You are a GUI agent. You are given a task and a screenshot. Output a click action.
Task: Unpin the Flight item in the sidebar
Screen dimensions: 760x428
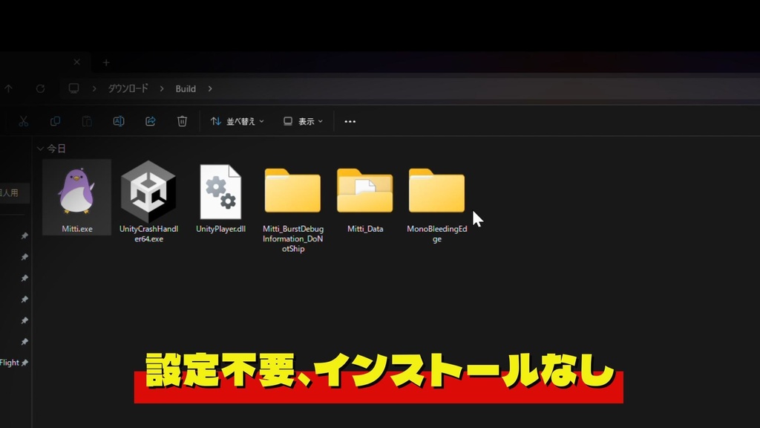(23, 362)
